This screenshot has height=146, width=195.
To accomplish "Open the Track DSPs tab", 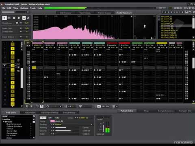I will point(11,112).
